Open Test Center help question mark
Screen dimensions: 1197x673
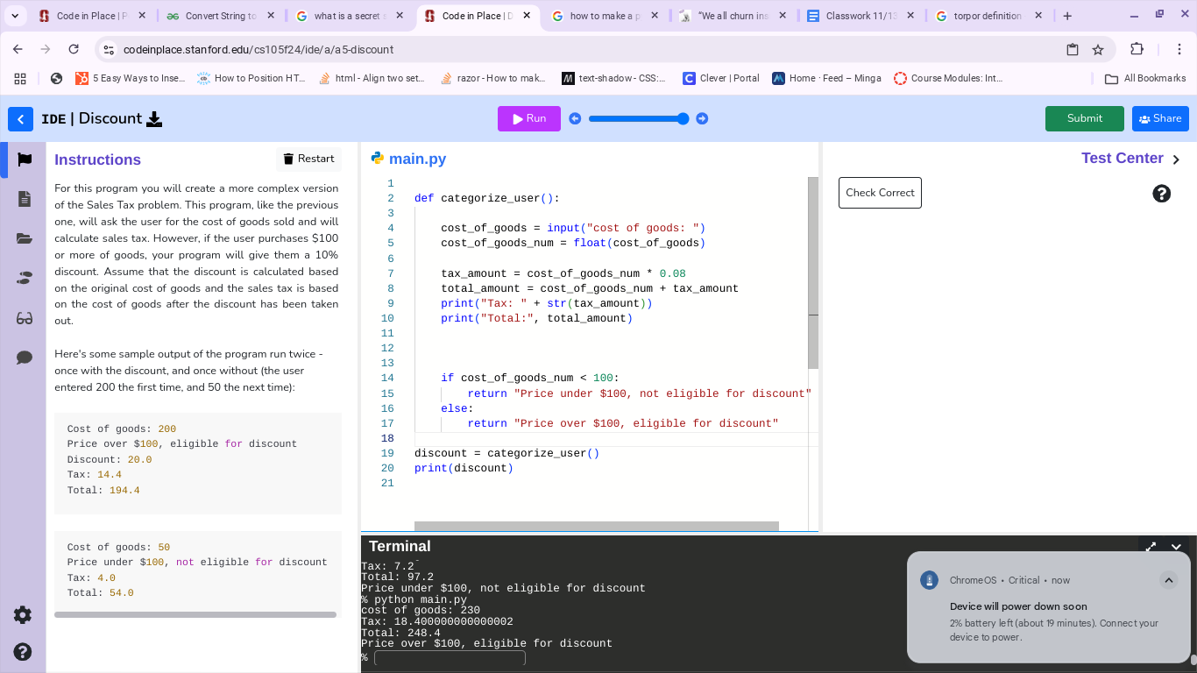click(1162, 194)
